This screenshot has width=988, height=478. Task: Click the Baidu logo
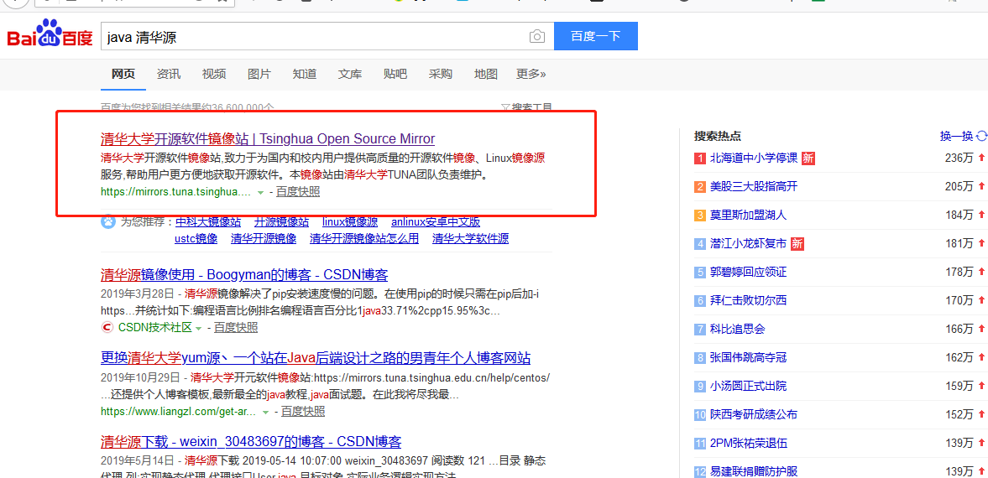pos(50,35)
